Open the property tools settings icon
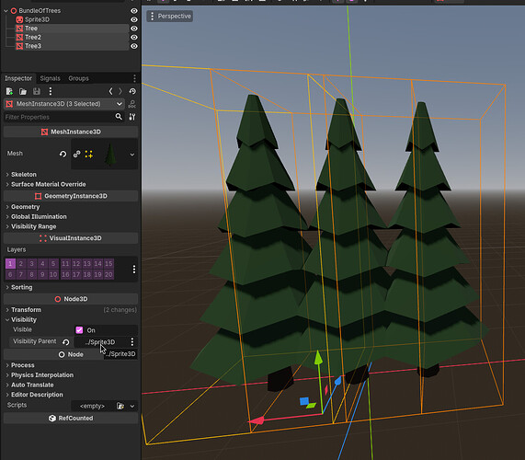Viewport: 525px width, 460px height. pyautogui.click(x=132, y=117)
